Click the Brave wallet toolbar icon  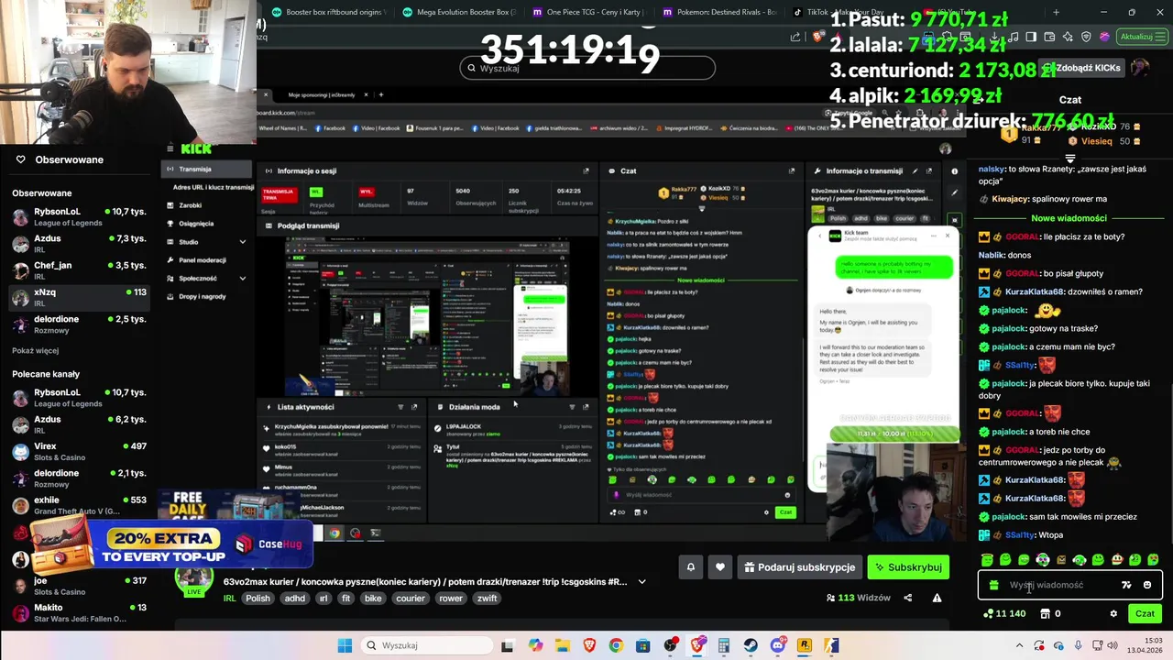(x=1049, y=37)
